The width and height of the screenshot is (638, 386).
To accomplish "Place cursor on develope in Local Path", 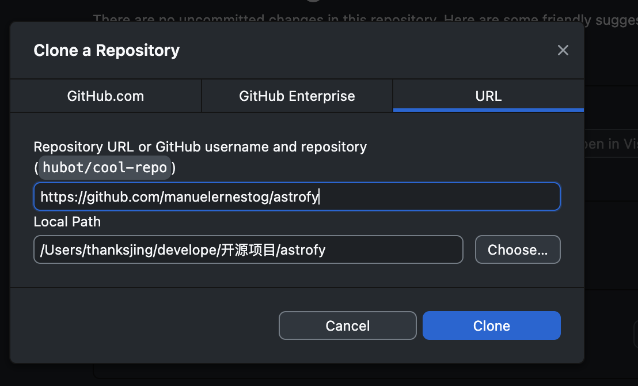I will pos(187,249).
